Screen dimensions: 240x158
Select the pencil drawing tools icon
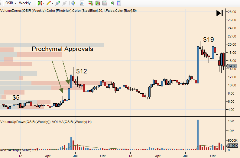pos(48,3)
